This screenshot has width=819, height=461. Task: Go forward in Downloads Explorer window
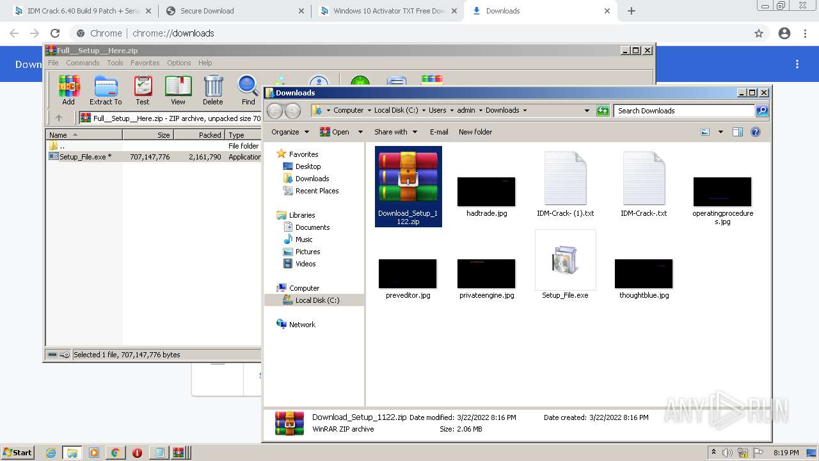(292, 111)
